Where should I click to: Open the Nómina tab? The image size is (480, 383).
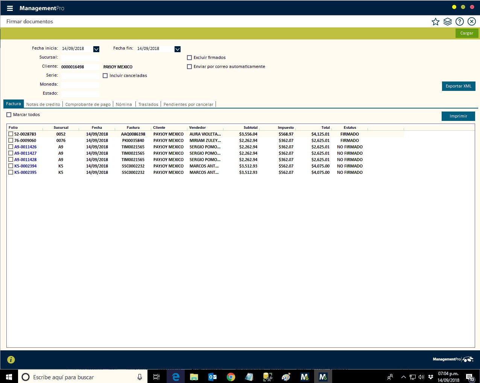[124, 104]
